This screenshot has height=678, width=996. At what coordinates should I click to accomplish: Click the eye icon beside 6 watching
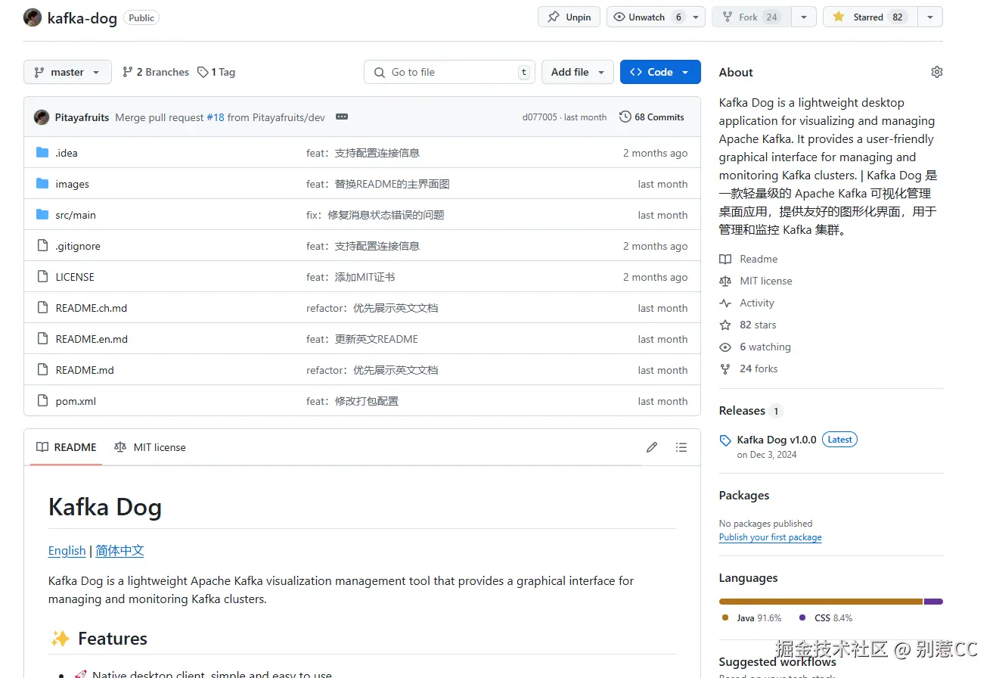click(x=725, y=347)
